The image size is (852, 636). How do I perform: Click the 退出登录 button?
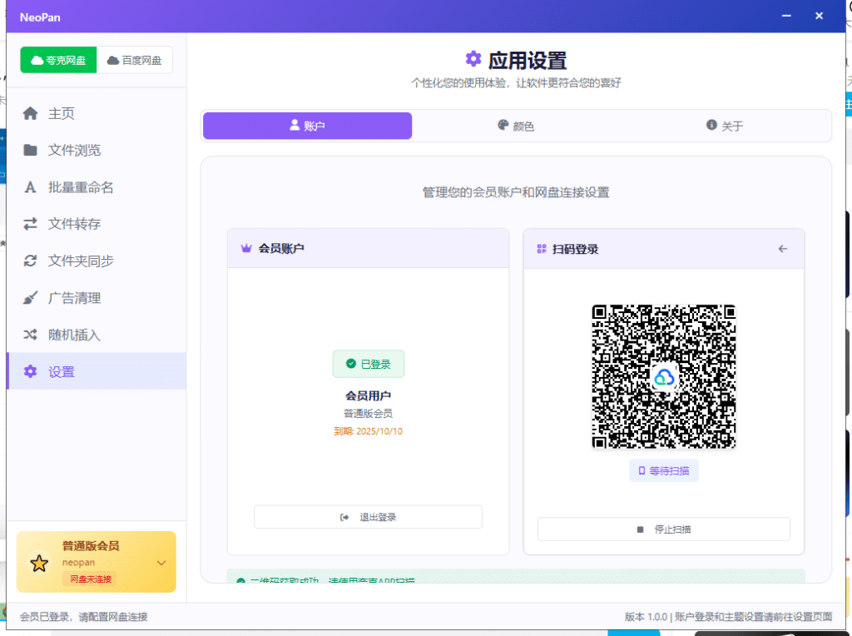click(368, 517)
